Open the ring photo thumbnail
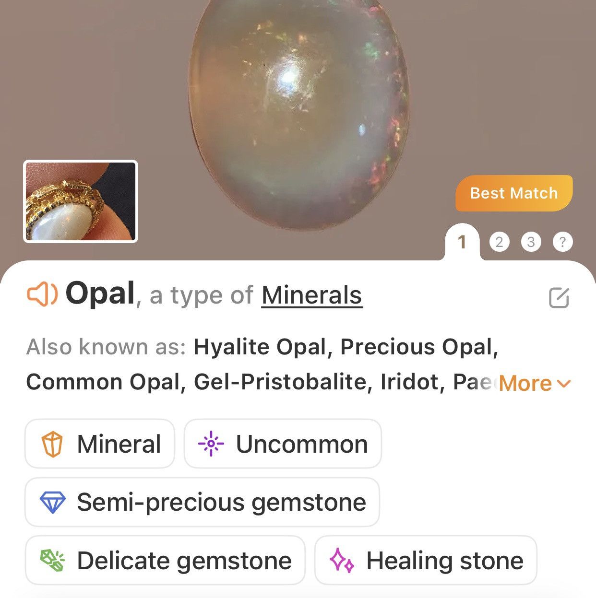The width and height of the screenshot is (596, 598). pos(81,201)
